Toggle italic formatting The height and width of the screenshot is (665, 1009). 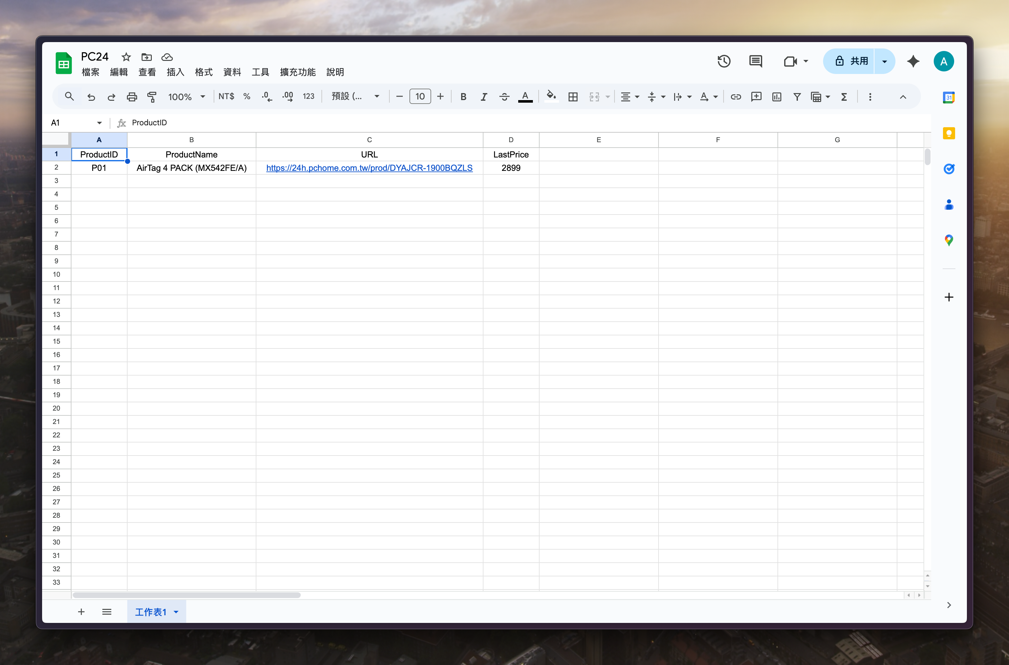coord(483,97)
